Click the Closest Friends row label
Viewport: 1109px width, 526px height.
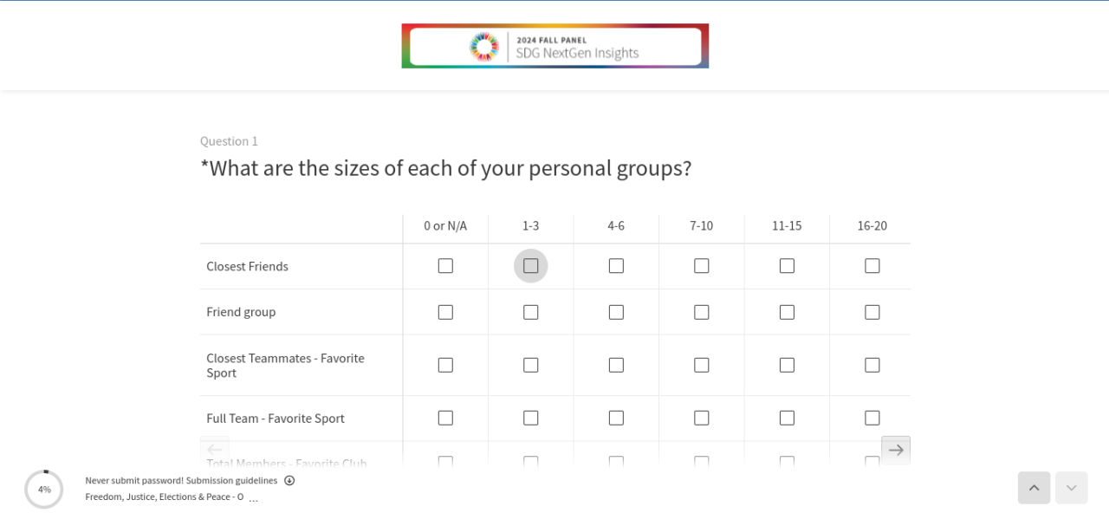248,266
